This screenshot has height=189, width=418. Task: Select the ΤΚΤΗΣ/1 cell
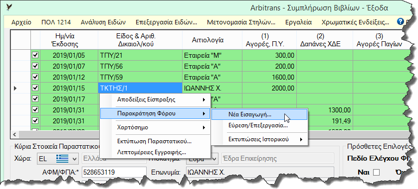click(140, 88)
